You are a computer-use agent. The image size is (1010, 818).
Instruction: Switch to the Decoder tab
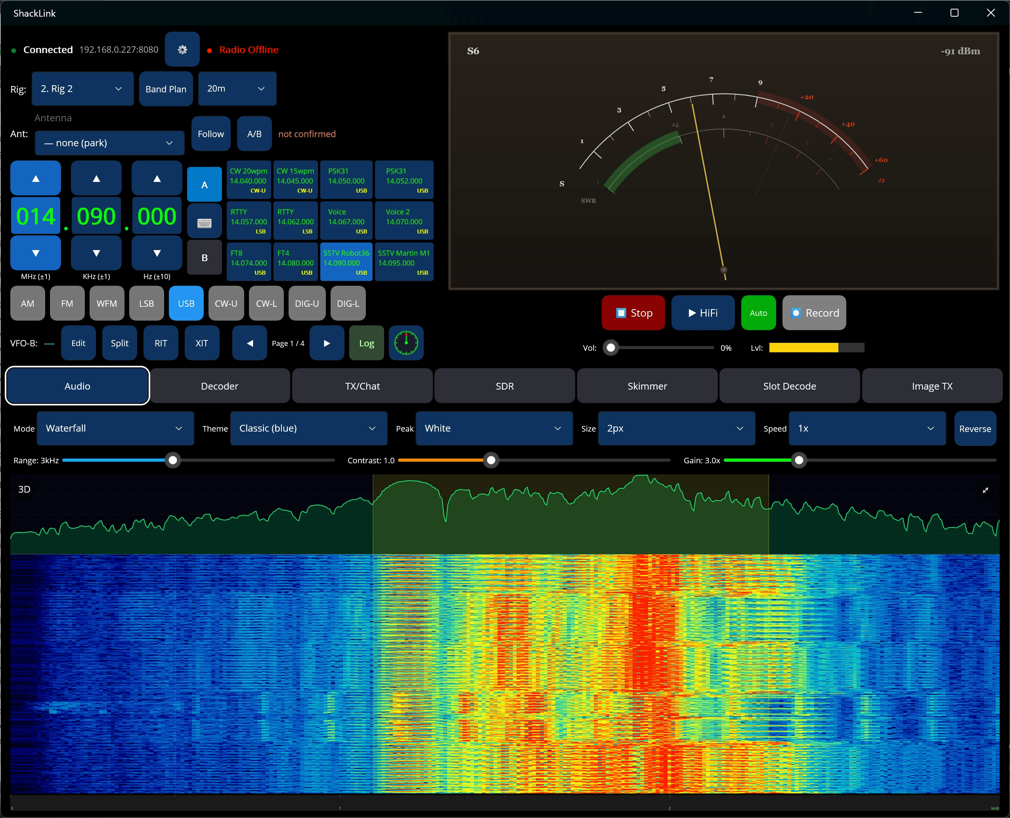coord(220,386)
